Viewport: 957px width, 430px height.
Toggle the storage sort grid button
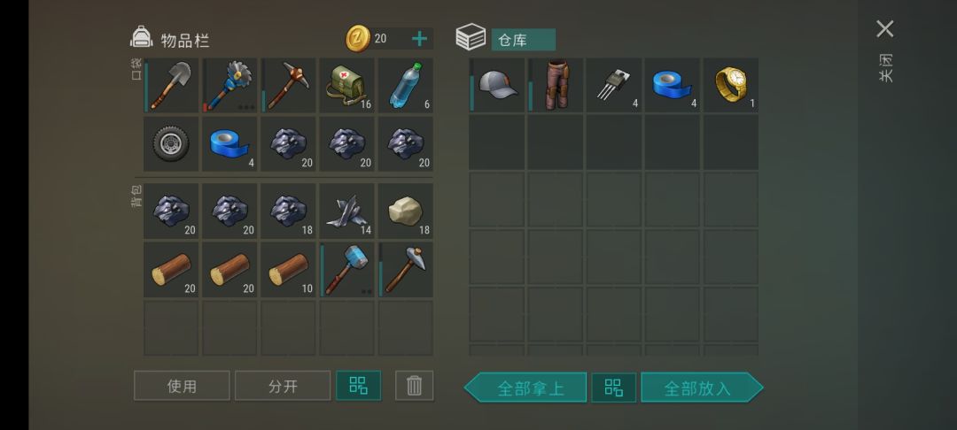(613, 388)
